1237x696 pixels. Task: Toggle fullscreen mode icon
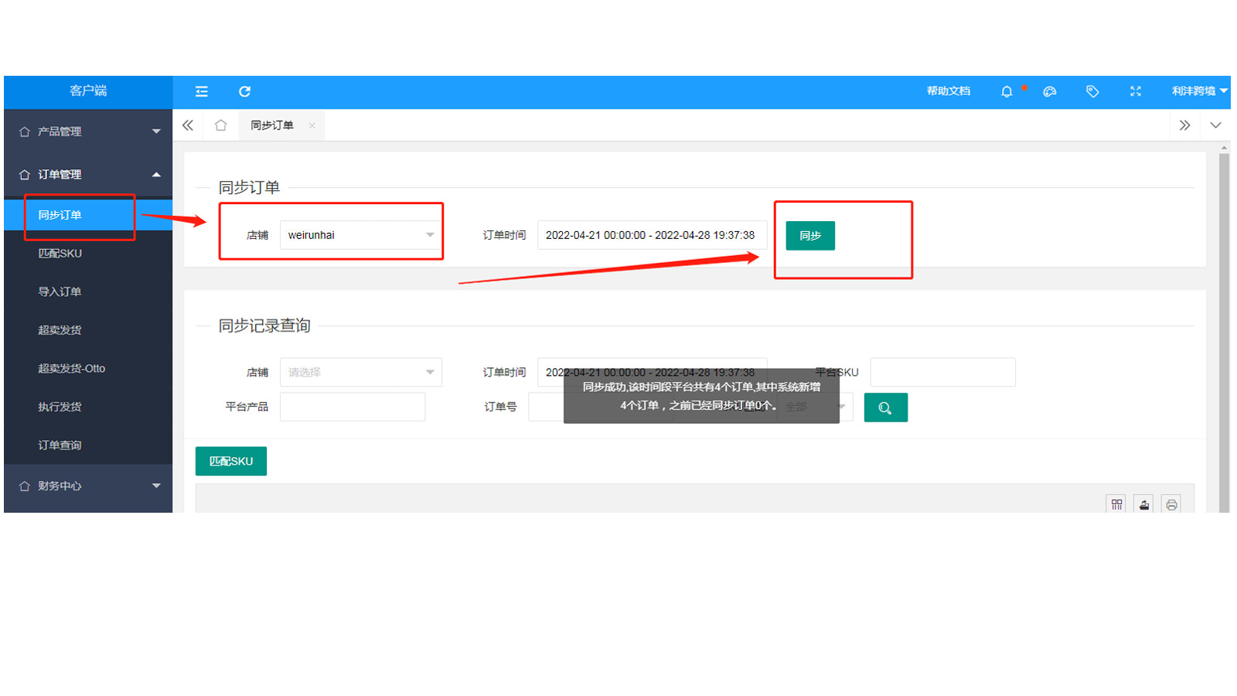1135,91
